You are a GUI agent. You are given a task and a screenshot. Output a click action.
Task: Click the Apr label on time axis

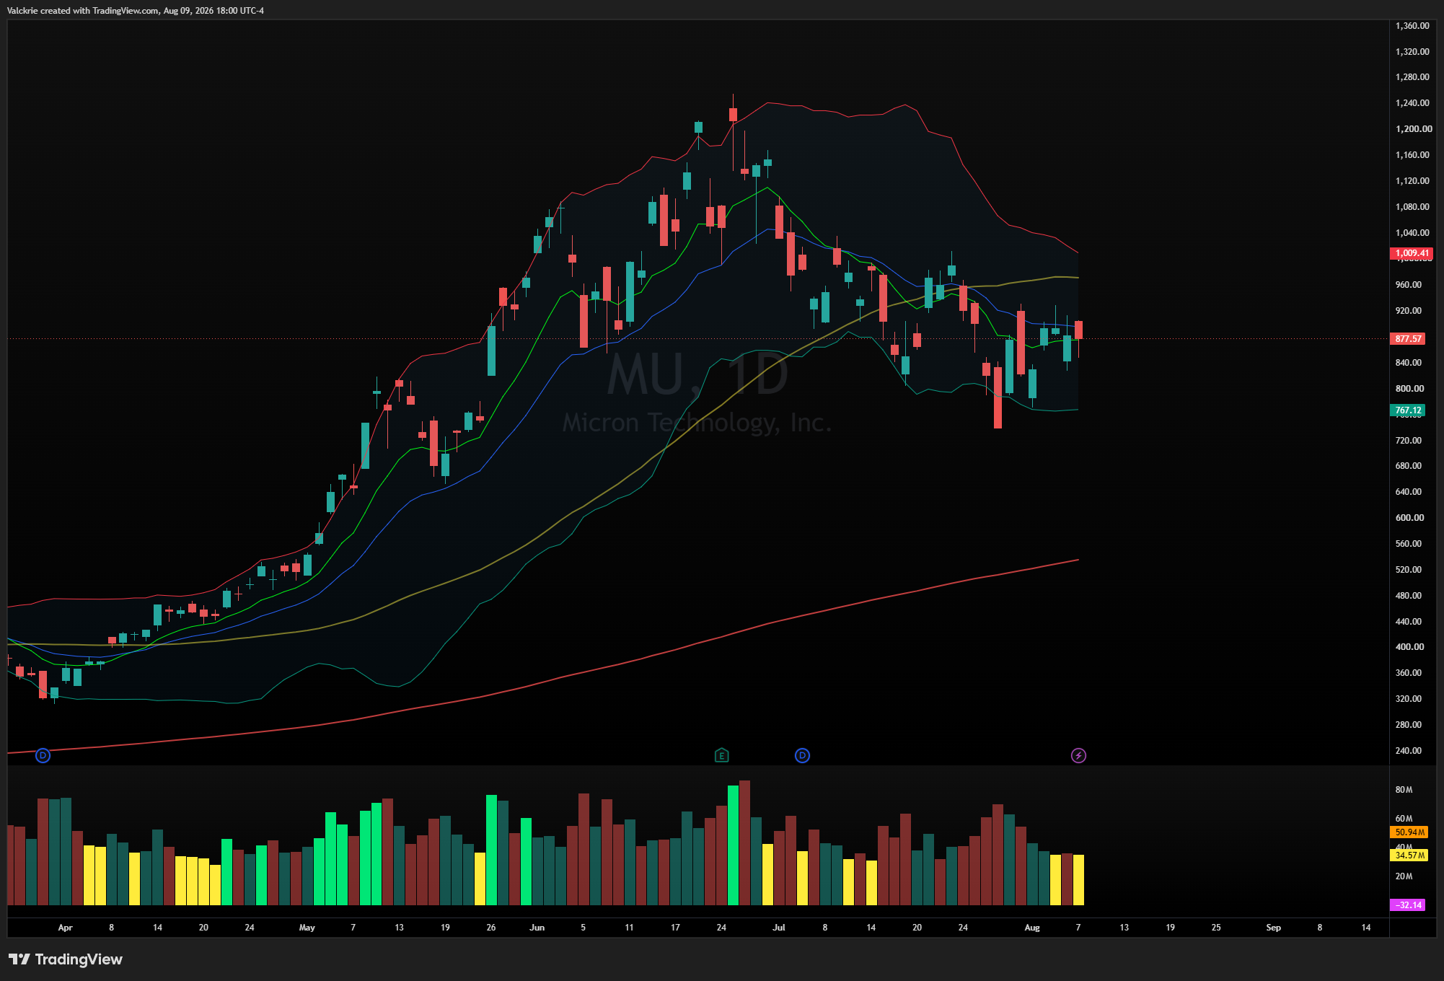(65, 928)
